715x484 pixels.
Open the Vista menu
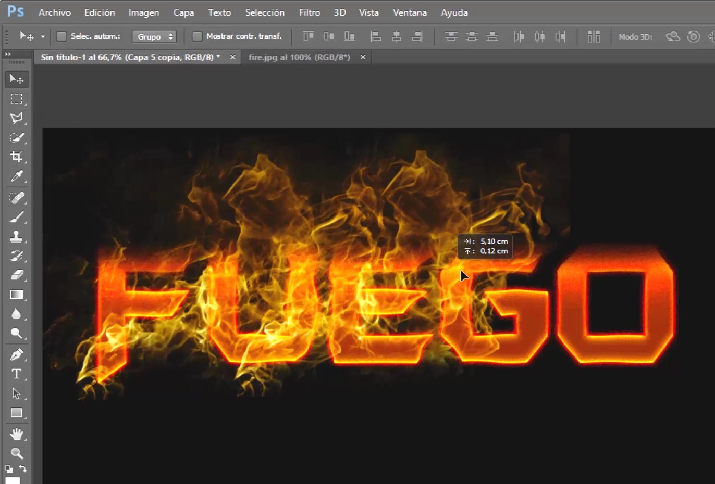point(368,12)
